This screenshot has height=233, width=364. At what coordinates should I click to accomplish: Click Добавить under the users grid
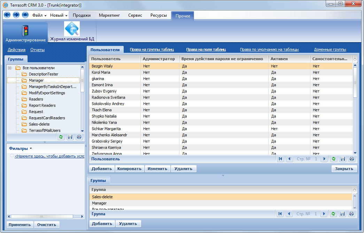point(102,169)
